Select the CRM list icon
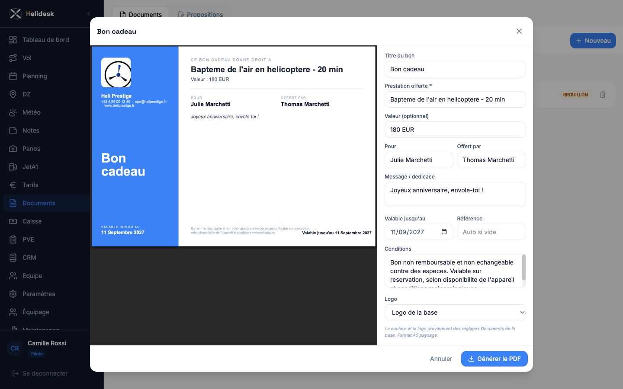 13,258
